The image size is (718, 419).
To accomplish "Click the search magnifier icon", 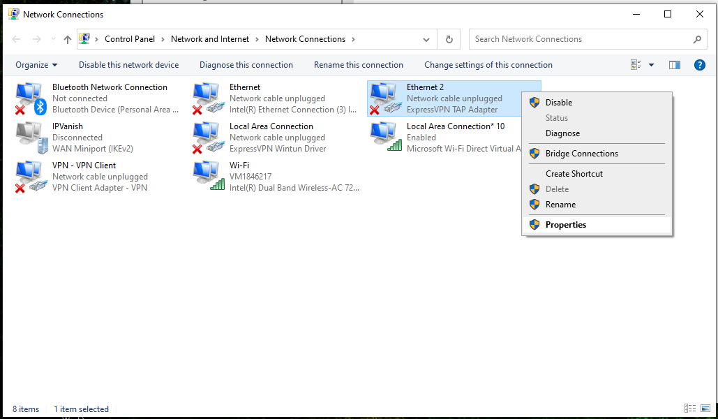I will pyautogui.click(x=697, y=39).
